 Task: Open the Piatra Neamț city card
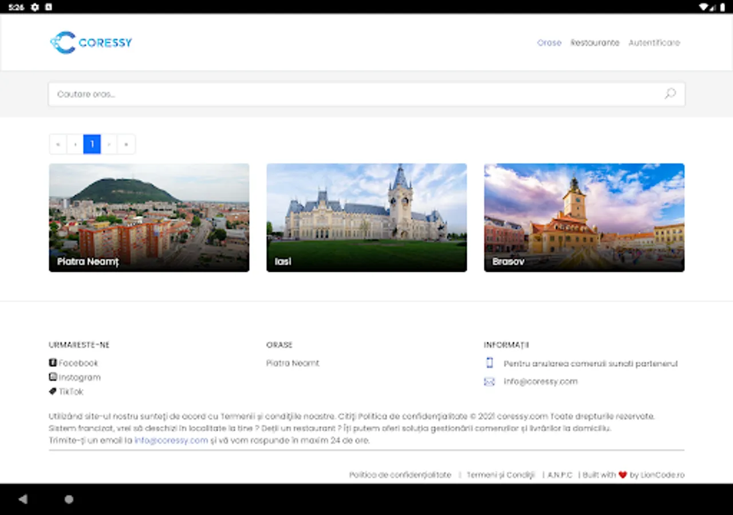click(x=149, y=217)
